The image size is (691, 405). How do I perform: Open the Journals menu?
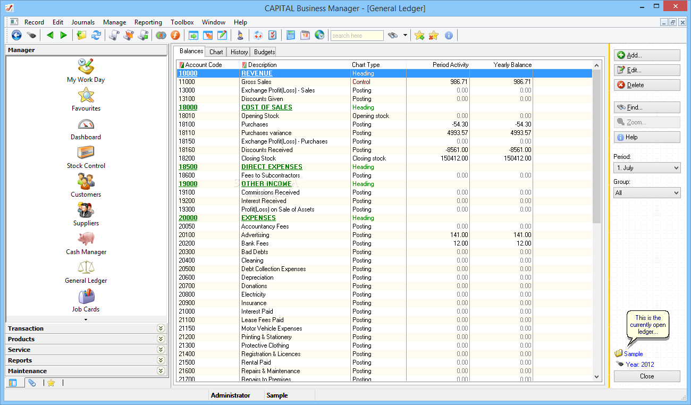click(83, 22)
